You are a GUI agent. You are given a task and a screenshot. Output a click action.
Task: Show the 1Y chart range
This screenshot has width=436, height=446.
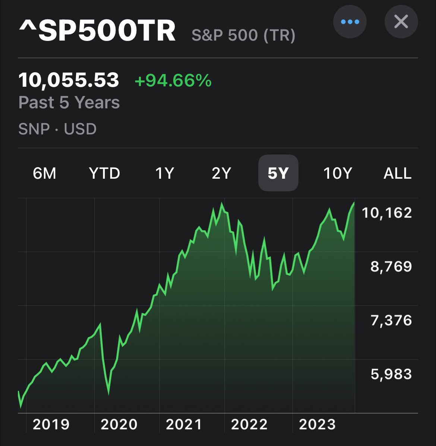(164, 173)
